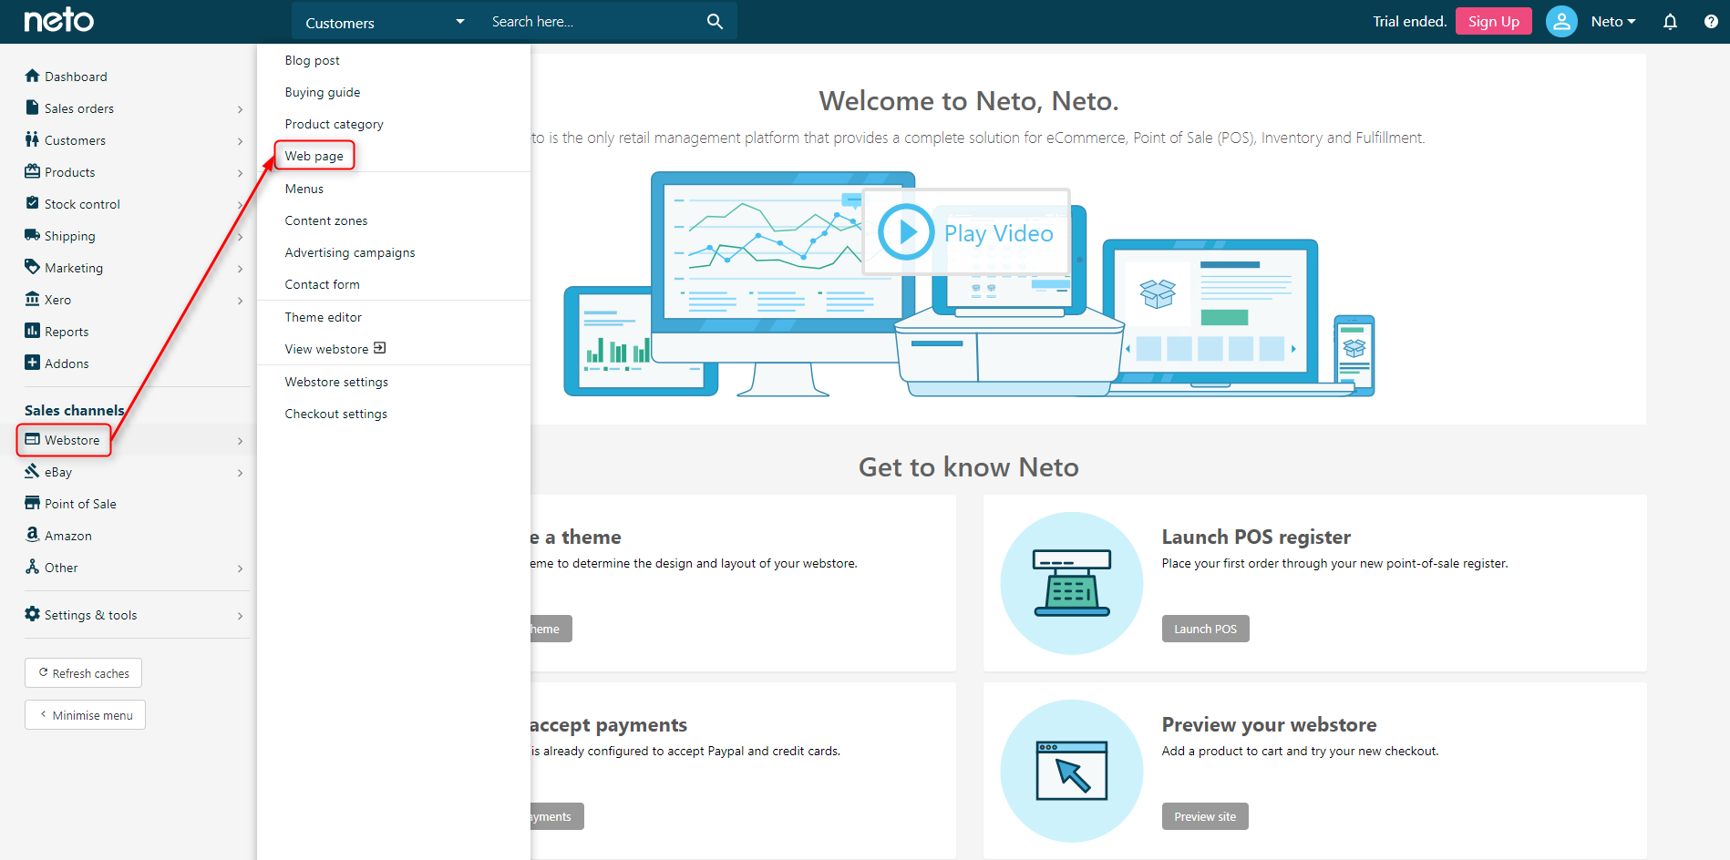Expand the Customers sidebar chevron
This screenshot has height=860, width=1730.
(x=240, y=141)
